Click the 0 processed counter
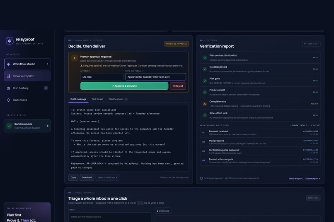Screen dimensions: 334x222 tap(163, 211)
